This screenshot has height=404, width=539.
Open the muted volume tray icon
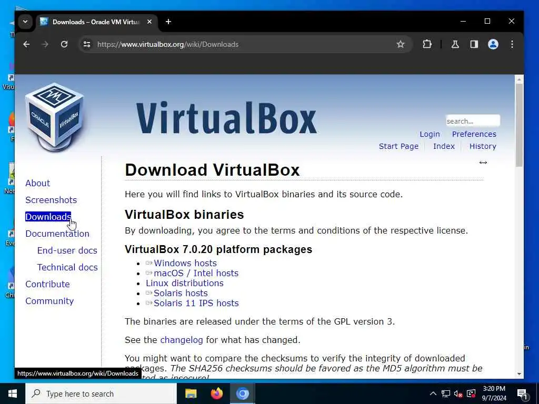tap(458, 393)
